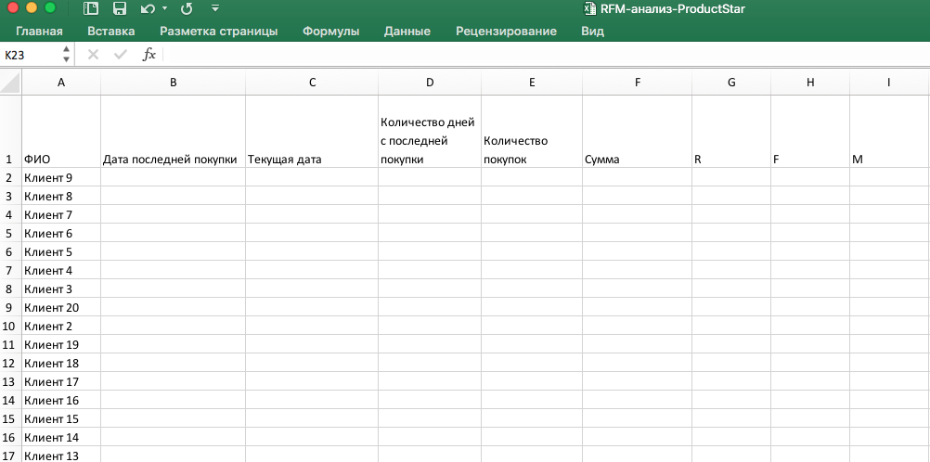Switch to Разметка страницы tab
This screenshot has width=930, height=462.
tap(218, 32)
